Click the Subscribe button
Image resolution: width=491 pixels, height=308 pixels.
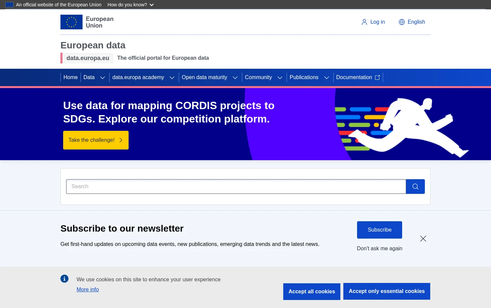[379, 230]
